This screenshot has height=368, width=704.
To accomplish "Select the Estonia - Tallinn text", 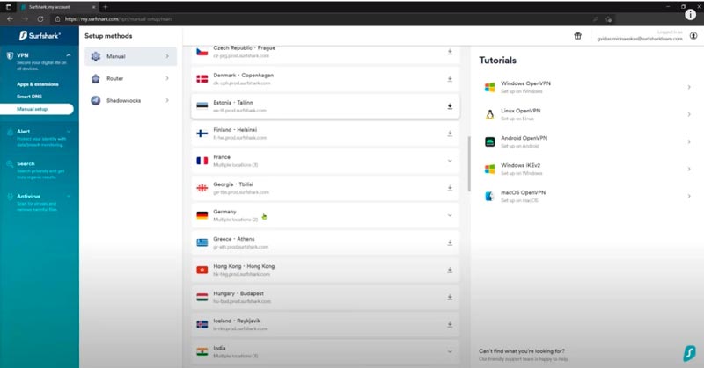I will (x=233, y=103).
